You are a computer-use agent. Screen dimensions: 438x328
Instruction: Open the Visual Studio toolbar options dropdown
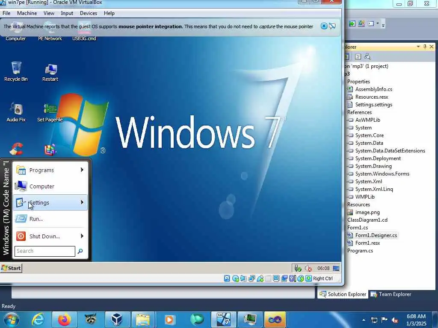(383, 24)
